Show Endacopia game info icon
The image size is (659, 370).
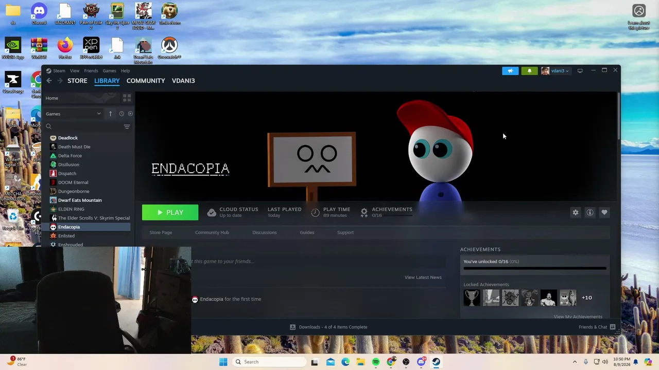(x=590, y=213)
